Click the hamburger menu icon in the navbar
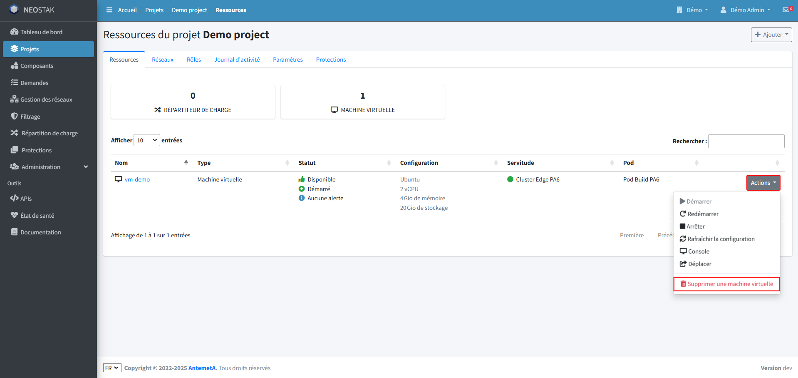The height and width of the screenshot is (378, 798). point(109,10)
